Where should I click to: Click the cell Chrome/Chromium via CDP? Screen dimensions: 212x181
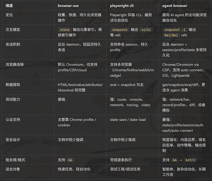183,70
